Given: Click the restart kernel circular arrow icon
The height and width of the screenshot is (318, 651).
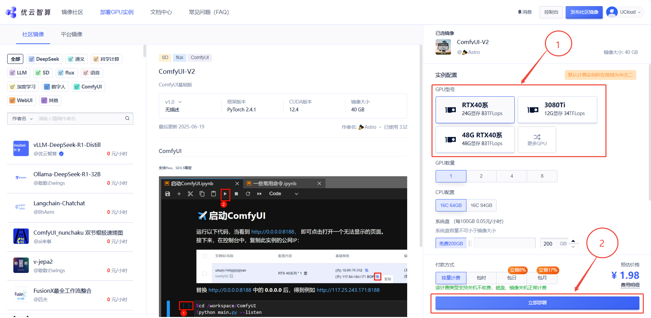Looking at the screenshot, I should click(x=248, y=194).
